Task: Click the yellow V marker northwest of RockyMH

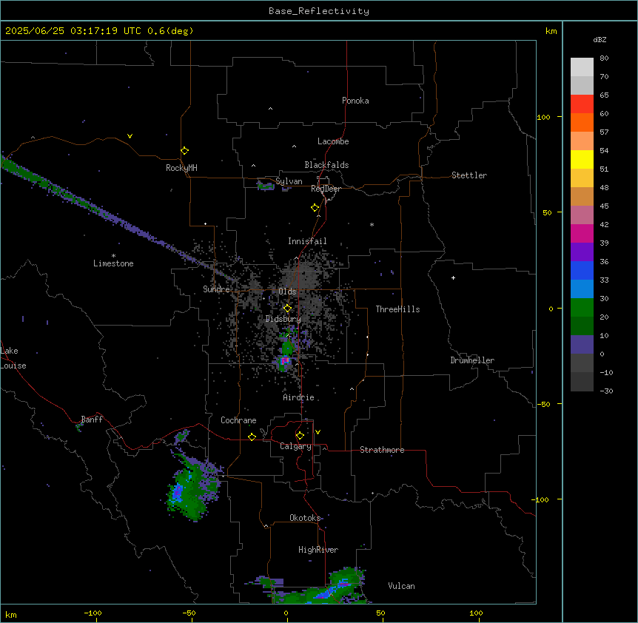Action: (130, 136)
